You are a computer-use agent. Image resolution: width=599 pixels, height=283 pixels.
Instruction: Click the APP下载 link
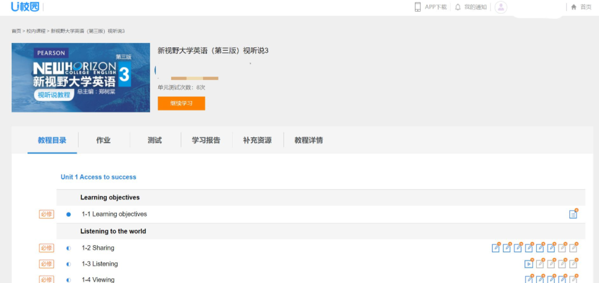pyautogui.click(x=435, y=7)
